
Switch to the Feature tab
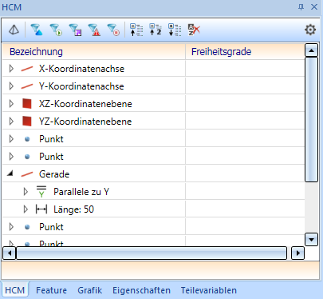point(51,290)
